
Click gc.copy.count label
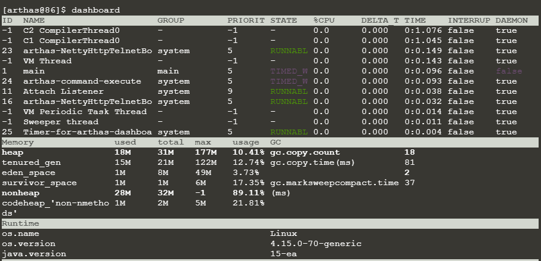(x=305, y=152)
